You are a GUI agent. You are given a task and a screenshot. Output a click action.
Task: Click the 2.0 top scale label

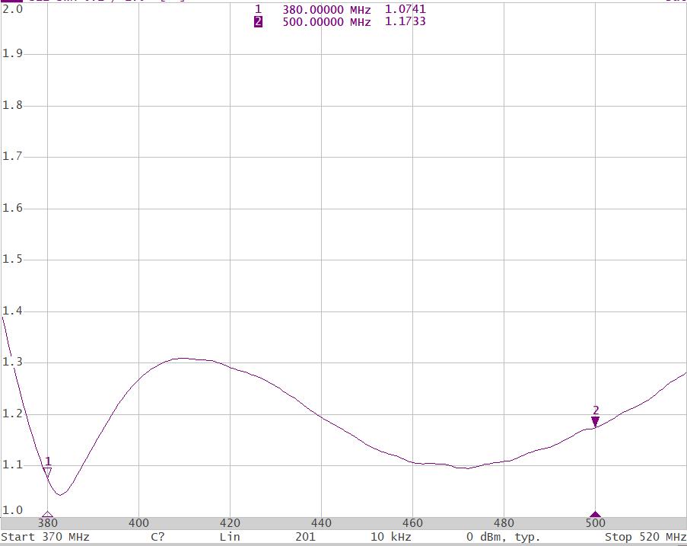tap(12, 9)
